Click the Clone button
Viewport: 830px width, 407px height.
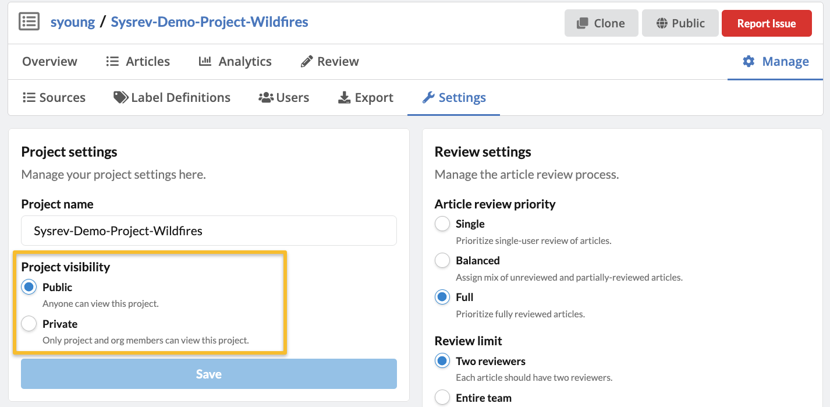pos(601,23)
